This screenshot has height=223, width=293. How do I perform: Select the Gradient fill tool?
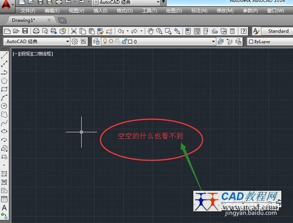tap(4, 182)
